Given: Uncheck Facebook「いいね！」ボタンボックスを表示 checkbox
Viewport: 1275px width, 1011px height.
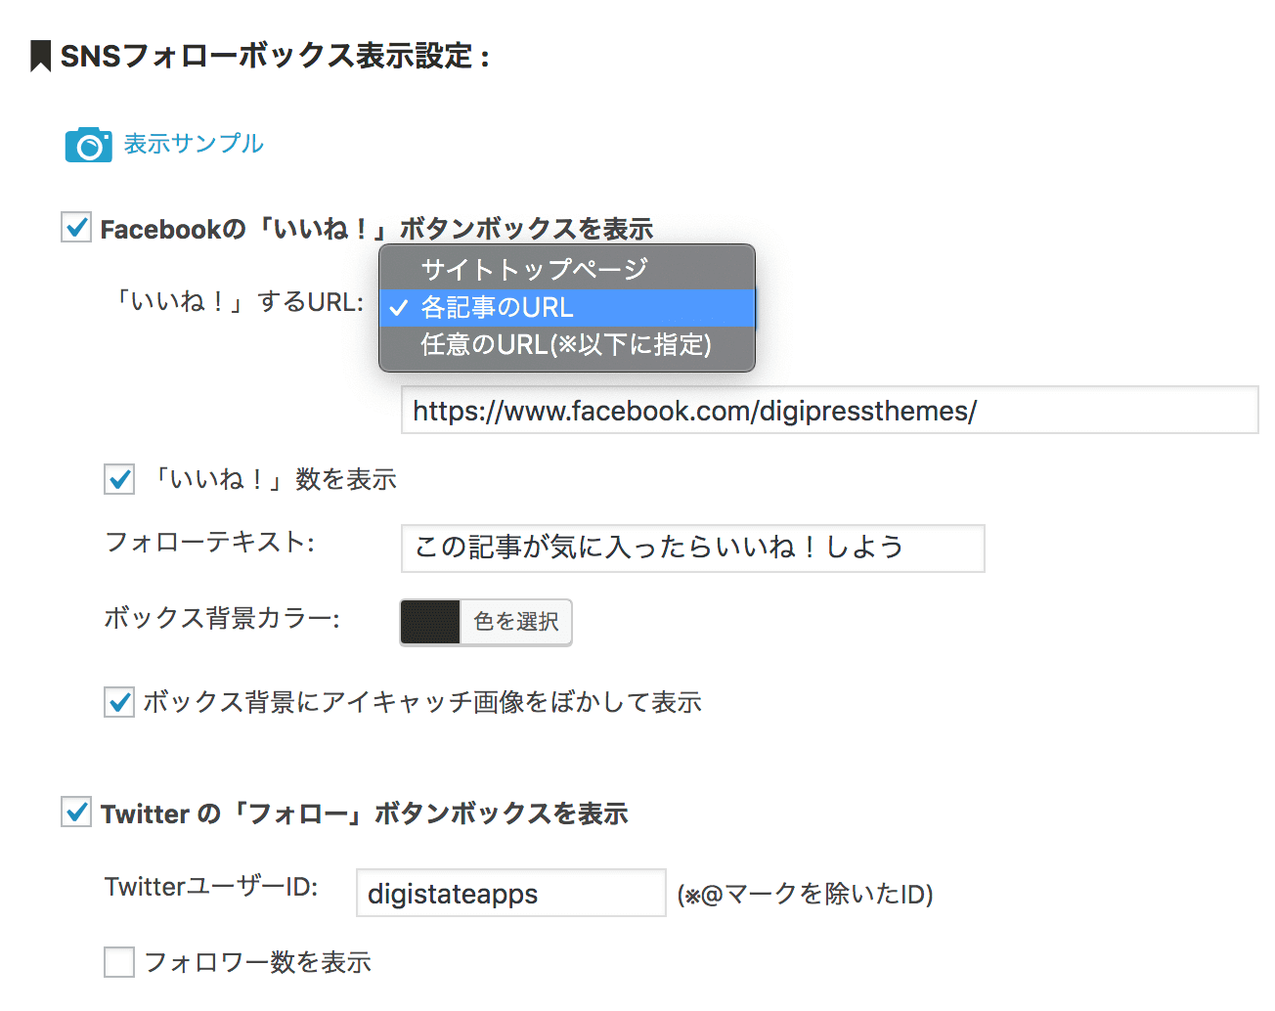Looking at the screenshot, I should 76,228.
